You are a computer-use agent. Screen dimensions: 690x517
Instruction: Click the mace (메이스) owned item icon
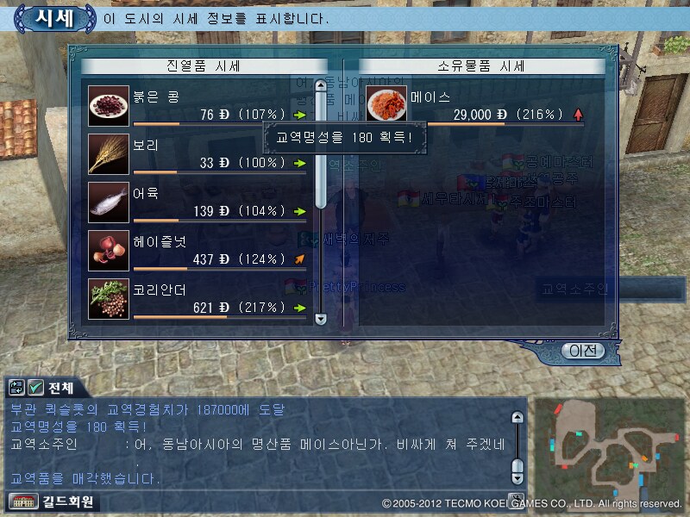(386, 103)
